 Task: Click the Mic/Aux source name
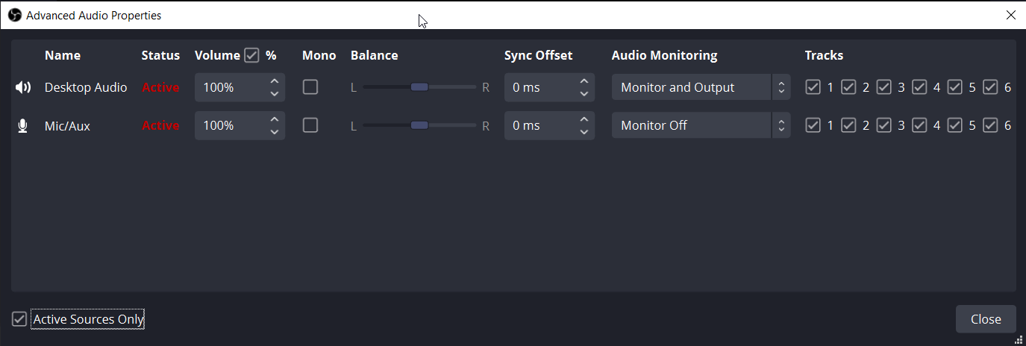pyautogui.click(x=67, y=126)
